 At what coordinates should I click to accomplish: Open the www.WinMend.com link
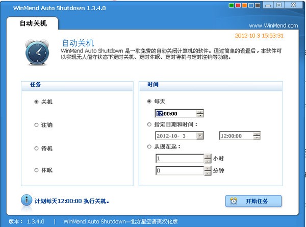pos(273,26)
